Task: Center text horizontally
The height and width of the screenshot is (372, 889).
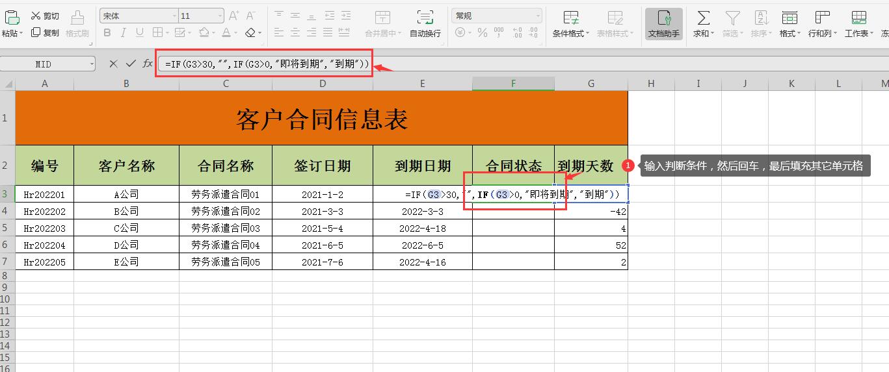Action: pos(295,32)
